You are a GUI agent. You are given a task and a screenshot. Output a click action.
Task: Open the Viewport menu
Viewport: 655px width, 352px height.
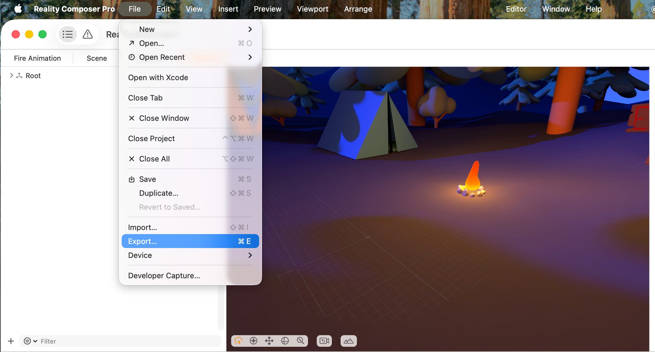[313, 9]
